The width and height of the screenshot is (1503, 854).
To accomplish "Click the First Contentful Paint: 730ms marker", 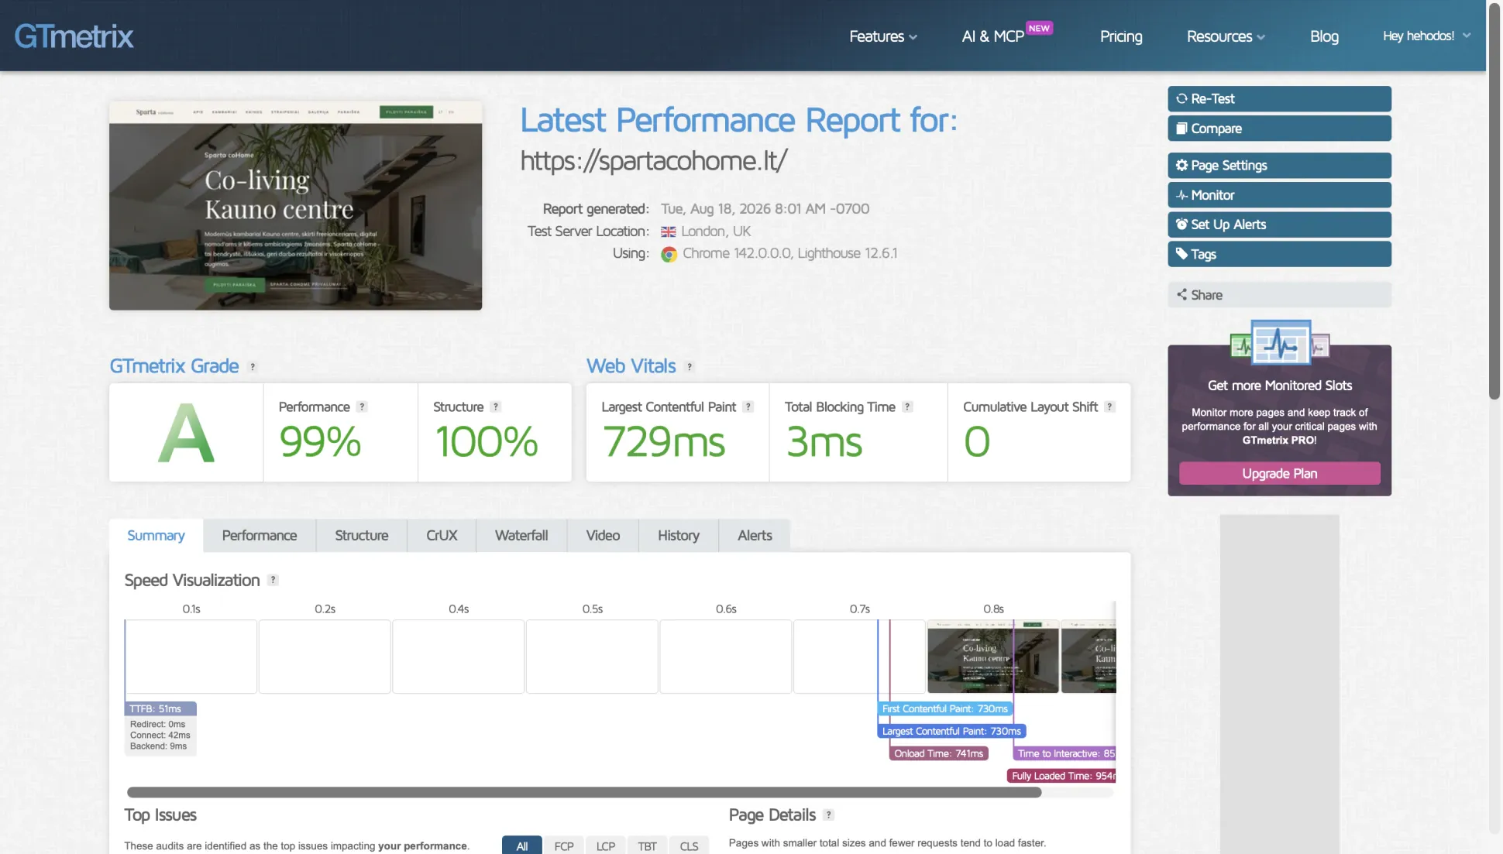I will pos(944,708).
